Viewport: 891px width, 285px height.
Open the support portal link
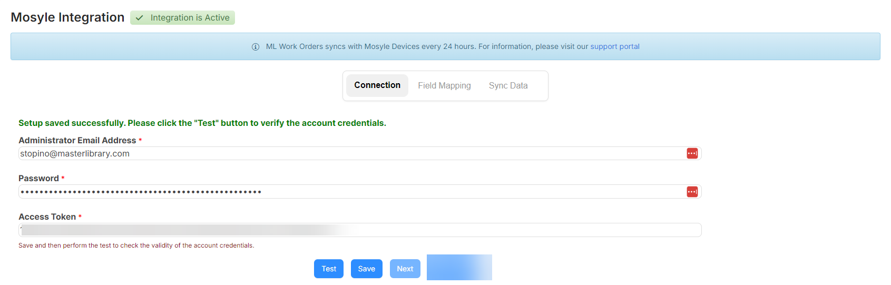[615, 46]
